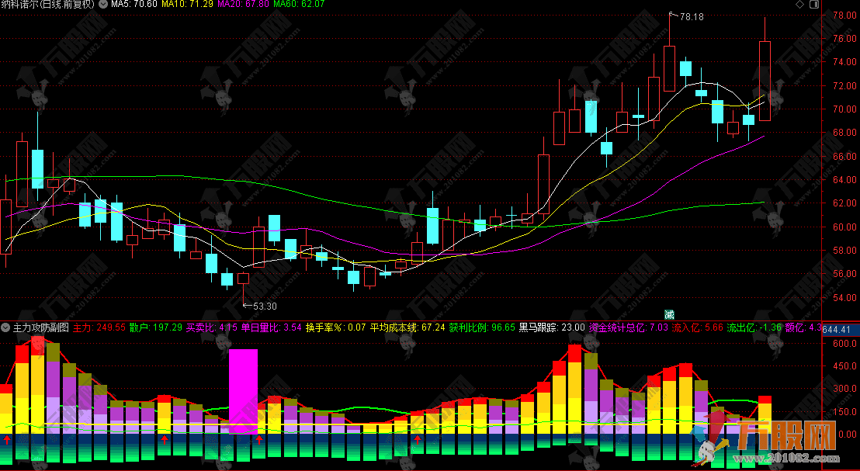Select the MA20: 67.80 legend value

coord(243,5)
